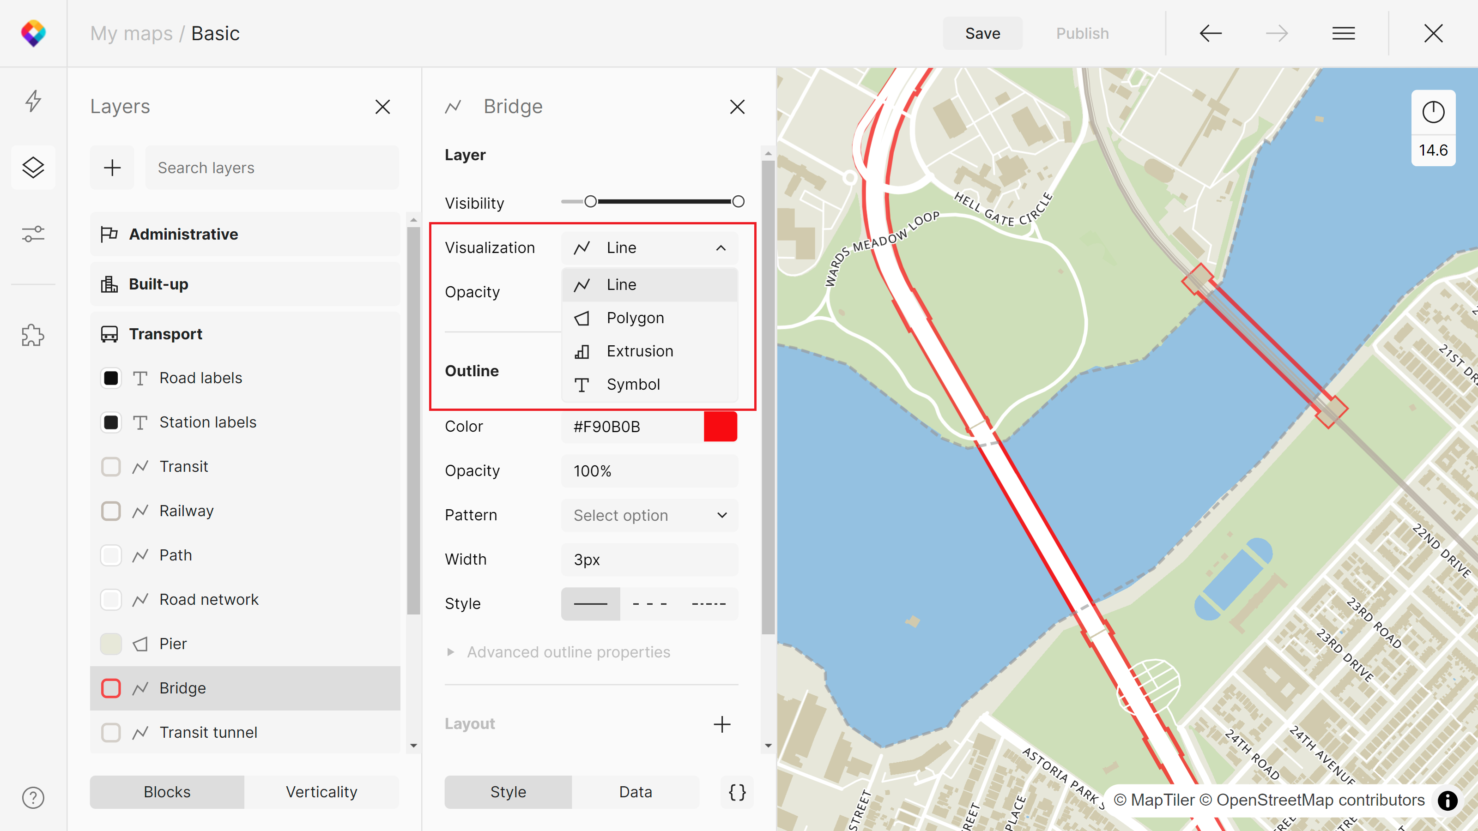This screenshot has height=831, width=1478.
Task: Click the lightning bolt quick-actions icon
Action: [x=33, y=101]
